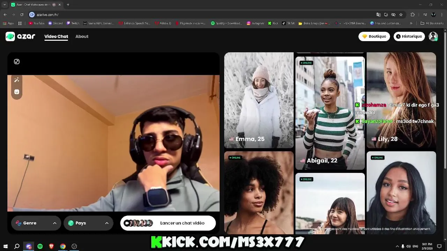Click browser back arrow
Screen dimensions: 447x251
(x=5, y=15)
